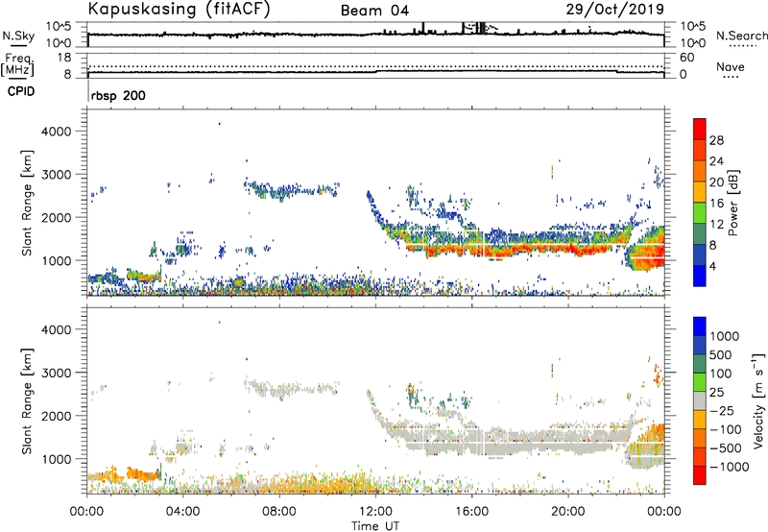This screenshot has height=532, width=768.
Task: Click the 4 label on power colorbar
Action: [x=712, y=266]
